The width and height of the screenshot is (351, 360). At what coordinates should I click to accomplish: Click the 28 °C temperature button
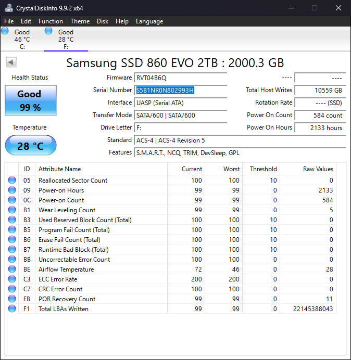click(x=31, y=145)
